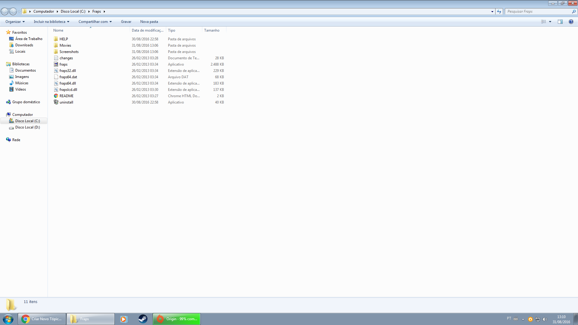The height and width of the screenshot is (325, 578).
Task: Change view layout icon
Action: click(x=544, y=22)
